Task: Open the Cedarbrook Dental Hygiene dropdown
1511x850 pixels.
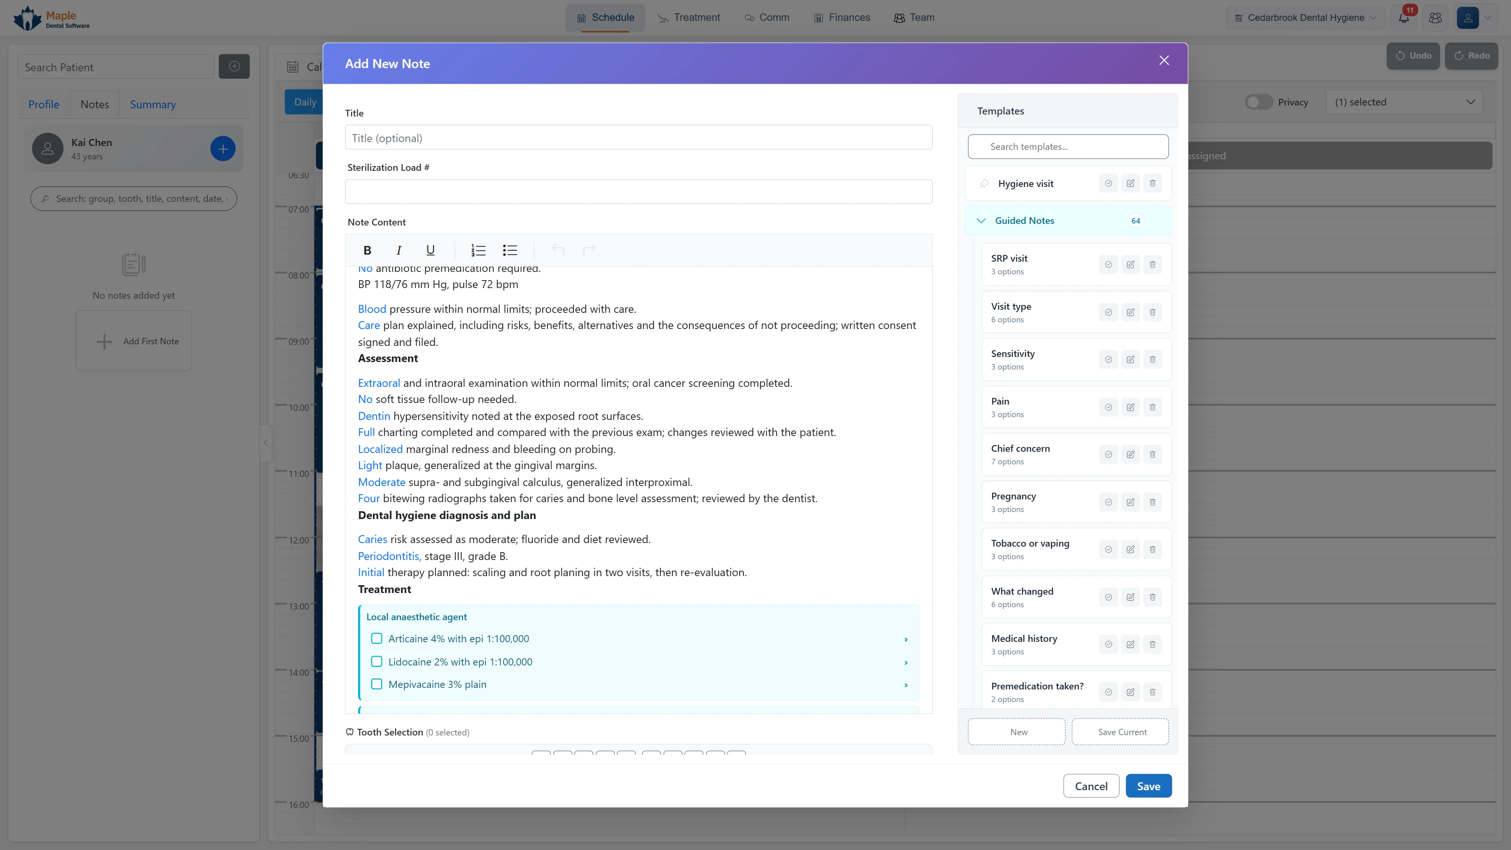Action: point(1305,18)
